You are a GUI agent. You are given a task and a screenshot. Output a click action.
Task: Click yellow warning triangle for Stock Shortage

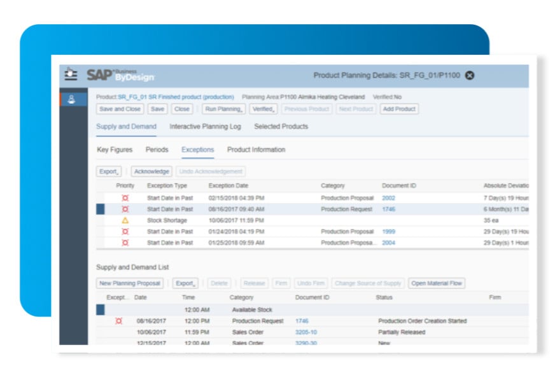[125, 220]
